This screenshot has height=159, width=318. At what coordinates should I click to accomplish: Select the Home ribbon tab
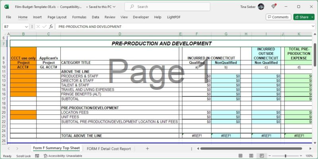pyautogui.click(x=23, y=17)
